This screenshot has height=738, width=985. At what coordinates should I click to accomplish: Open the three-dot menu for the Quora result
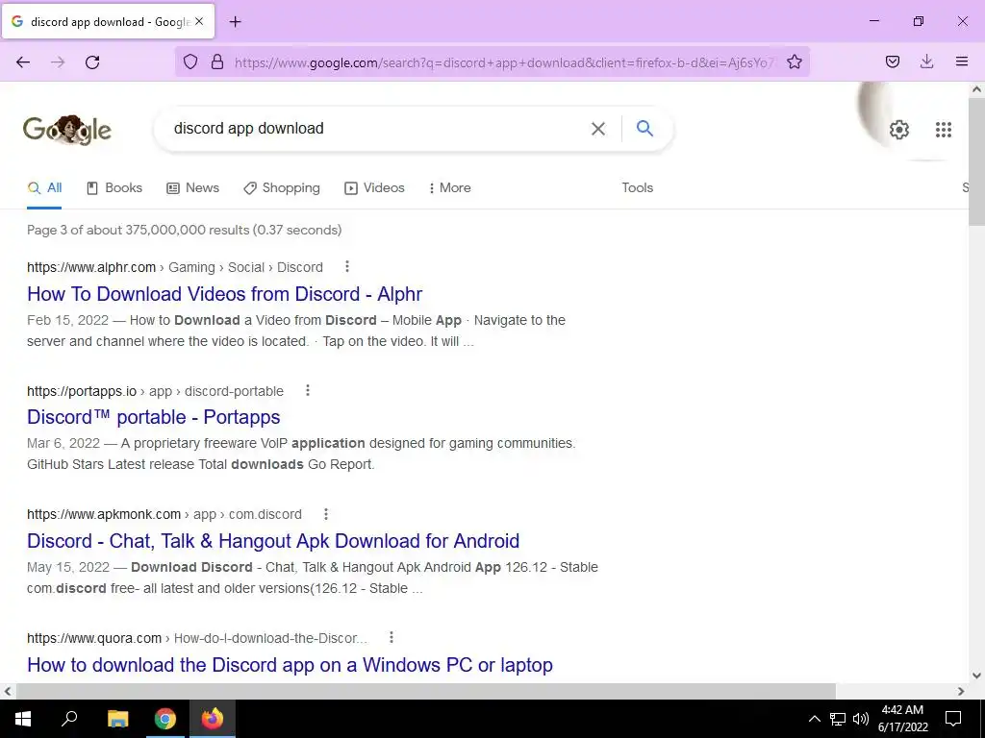point(391,638)
